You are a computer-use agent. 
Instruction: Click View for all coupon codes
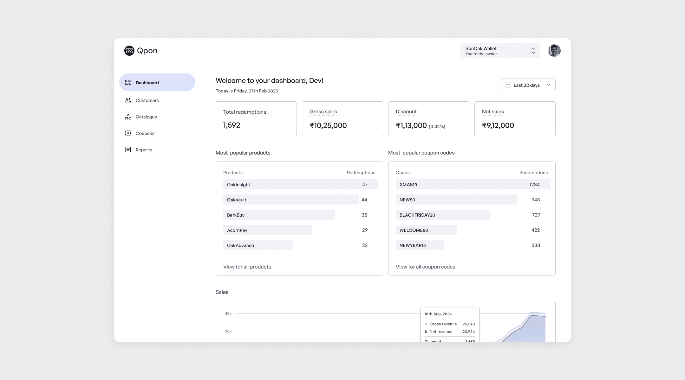pyautogui.click(x=425, y=267)
